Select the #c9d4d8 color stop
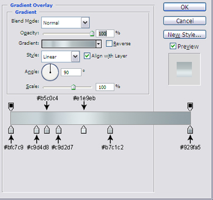Viewport: 213px width, 200px height. click(37, 130)
